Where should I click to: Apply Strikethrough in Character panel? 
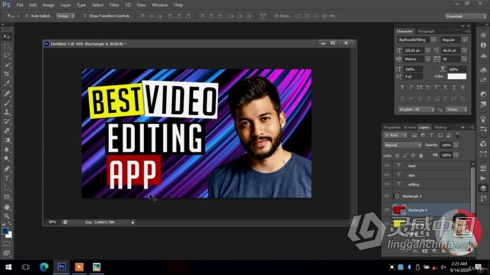pos(463,88)
